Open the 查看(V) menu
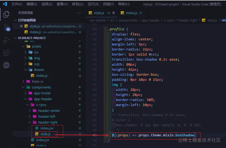The width and height of the screenshot is (226, 148). (62, 4)
